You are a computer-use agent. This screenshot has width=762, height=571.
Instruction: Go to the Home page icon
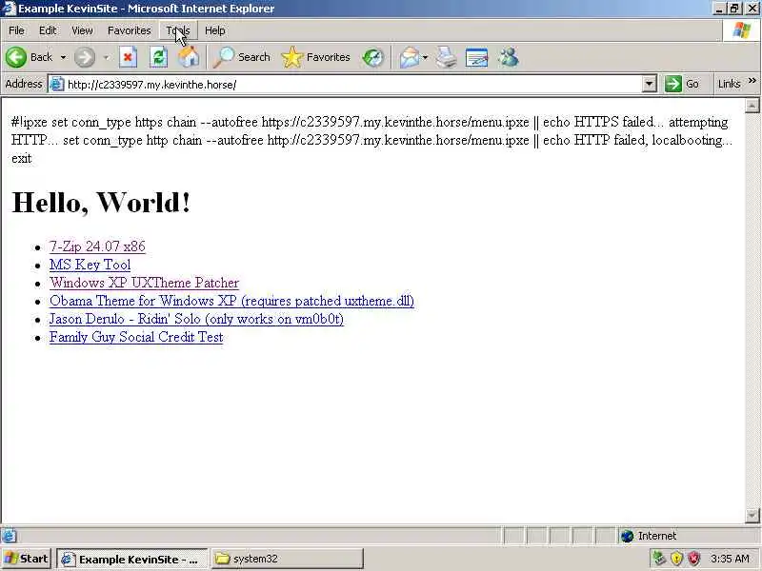click(189, 57)
